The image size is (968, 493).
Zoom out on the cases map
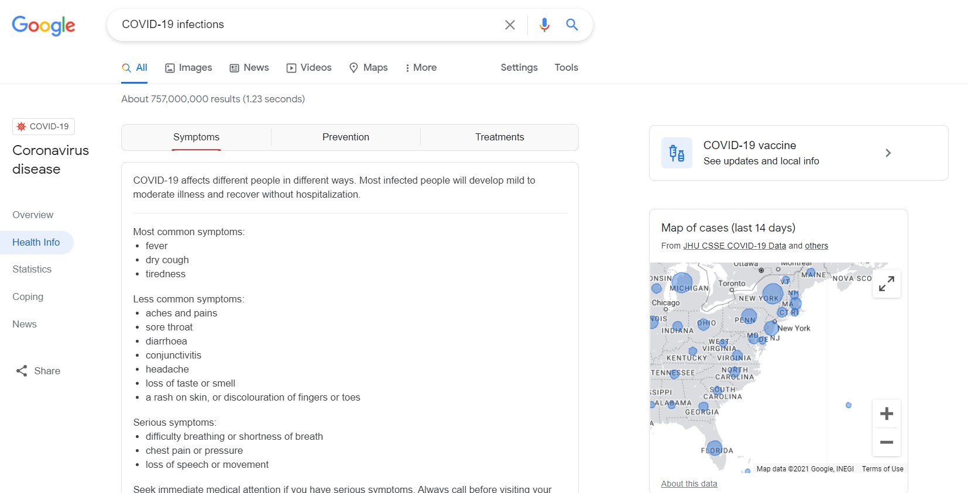click(887, 442)
